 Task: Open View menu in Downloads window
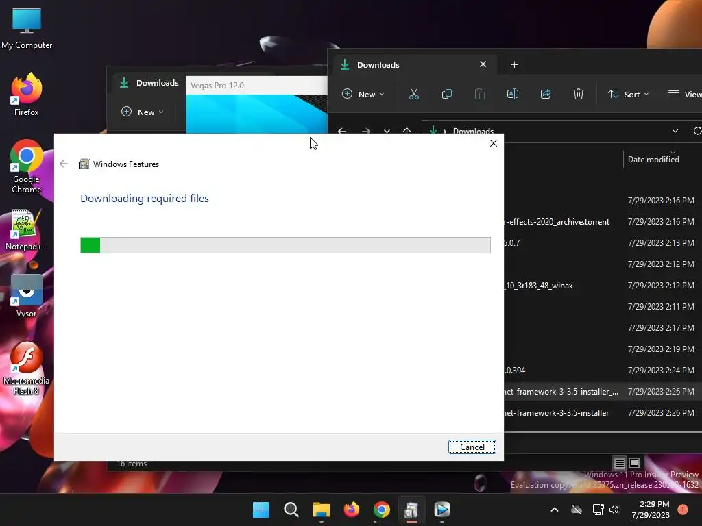685,94
